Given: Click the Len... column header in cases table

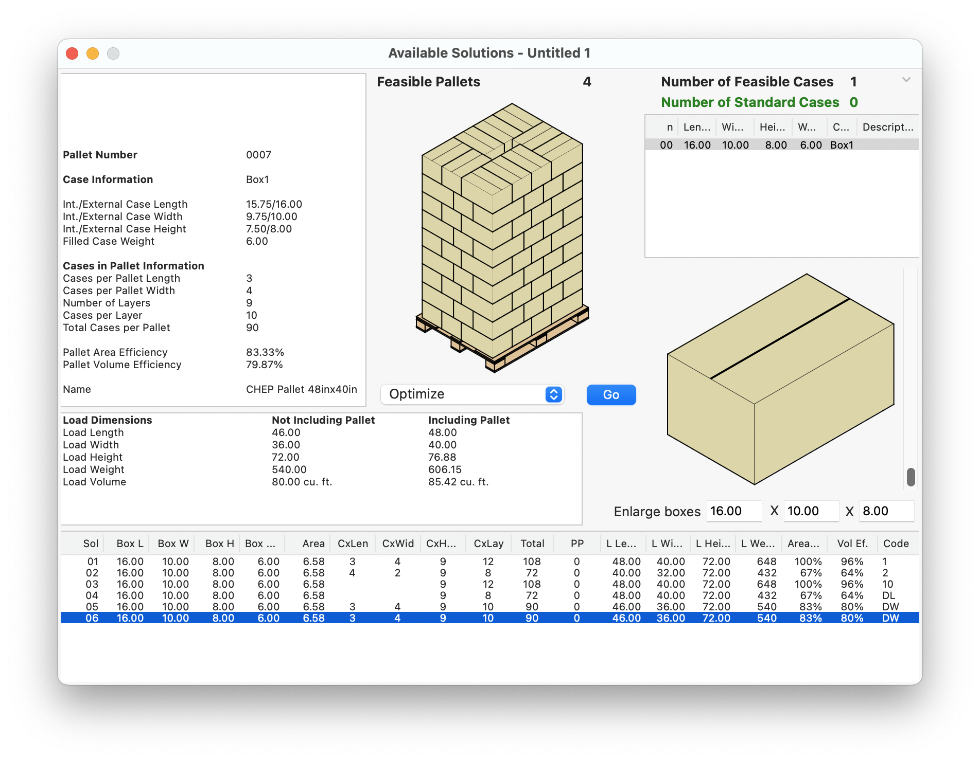Looking at the screenshot, I should 696,127.
